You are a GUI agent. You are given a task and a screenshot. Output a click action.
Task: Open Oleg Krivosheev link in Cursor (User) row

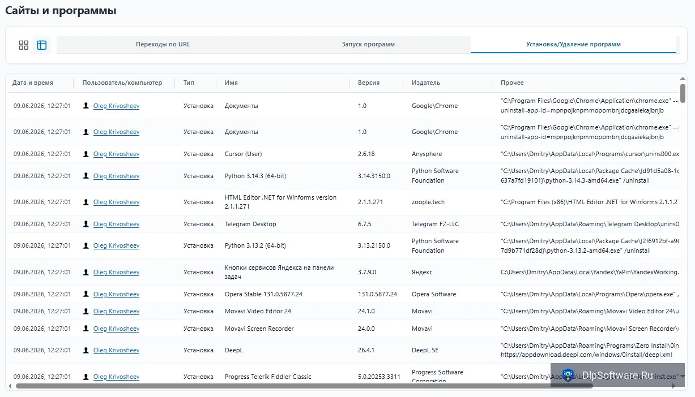(x=116, y=154)
